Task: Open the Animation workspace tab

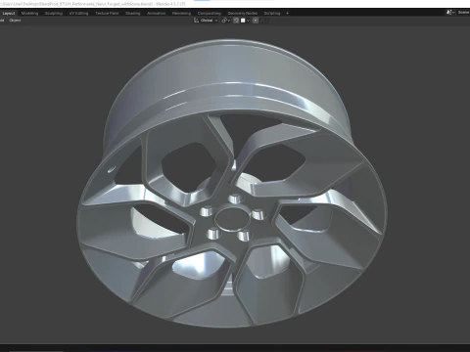Action: (x=156, y=14)
